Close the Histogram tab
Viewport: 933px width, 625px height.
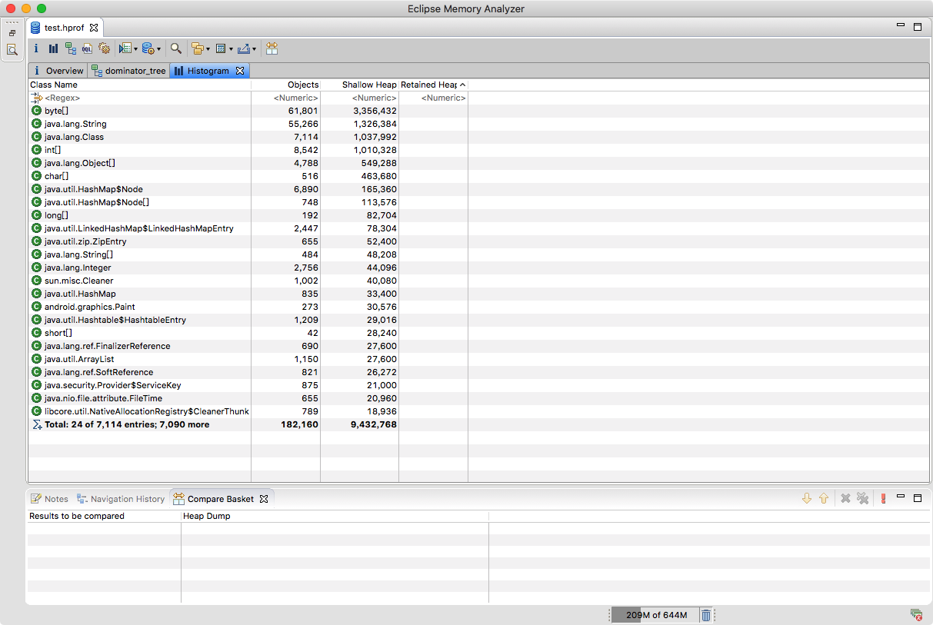[239, 71]
